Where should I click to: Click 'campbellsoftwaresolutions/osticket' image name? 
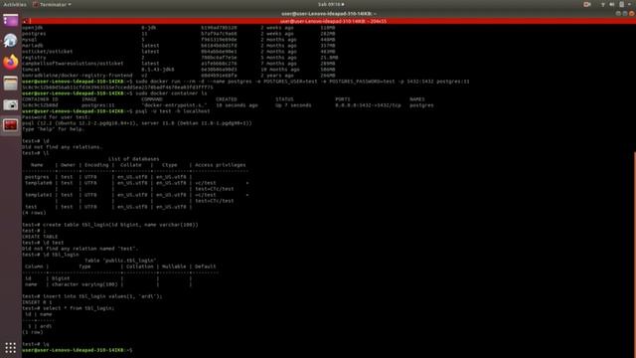[x=73, y=64]
